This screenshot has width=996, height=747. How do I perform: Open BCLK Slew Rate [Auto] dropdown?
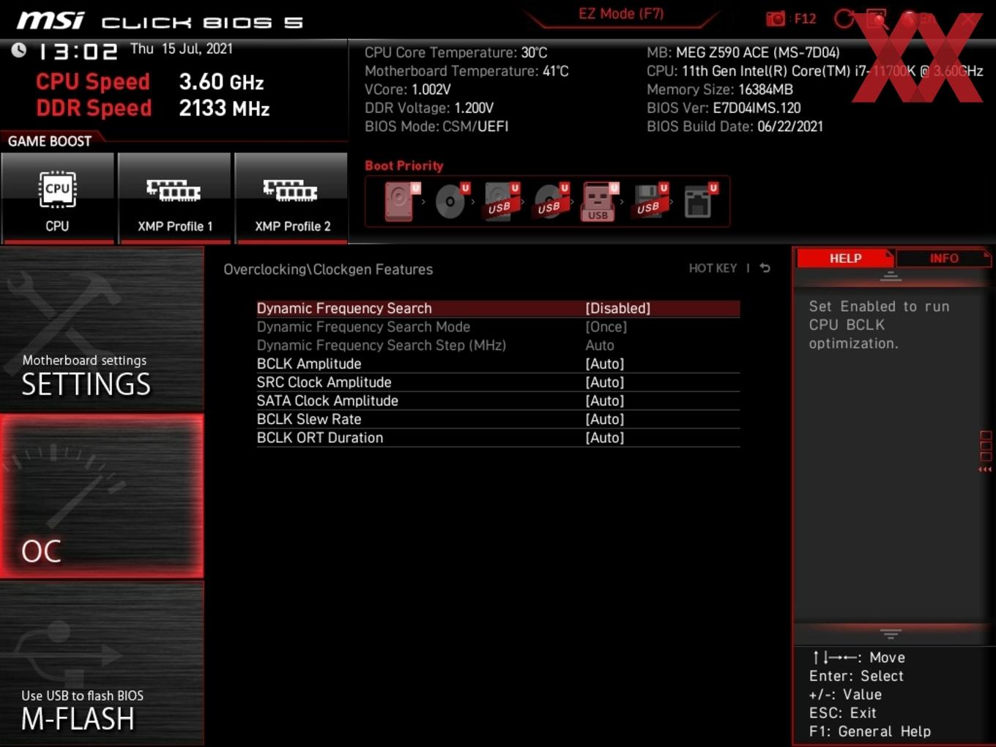click(604, 419)
